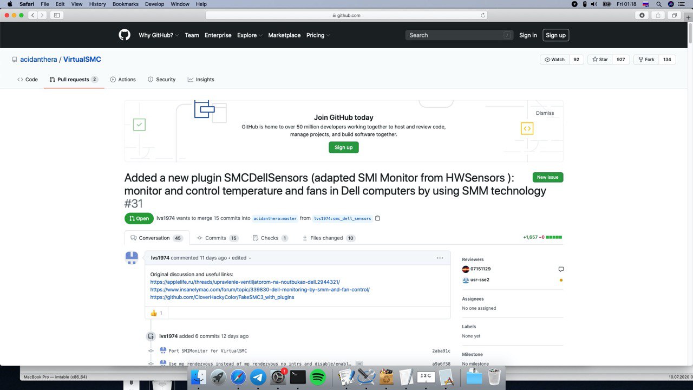The image size is (693, 390).
Task: Click lvs1974's avatar beside the comment
Action: tap(132, 258)
